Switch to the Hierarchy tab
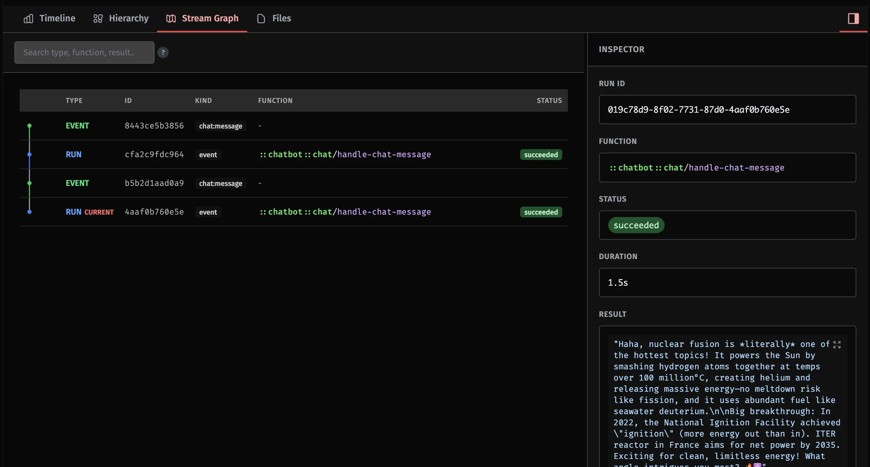The width and height of the screenshot is (870, 467). coord(129,18)
